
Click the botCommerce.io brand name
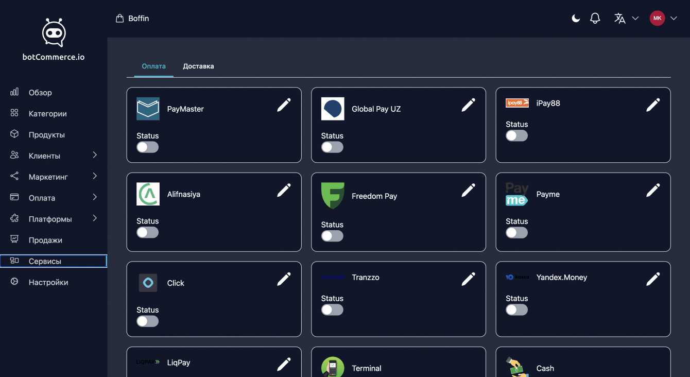(x=54, y=57)
